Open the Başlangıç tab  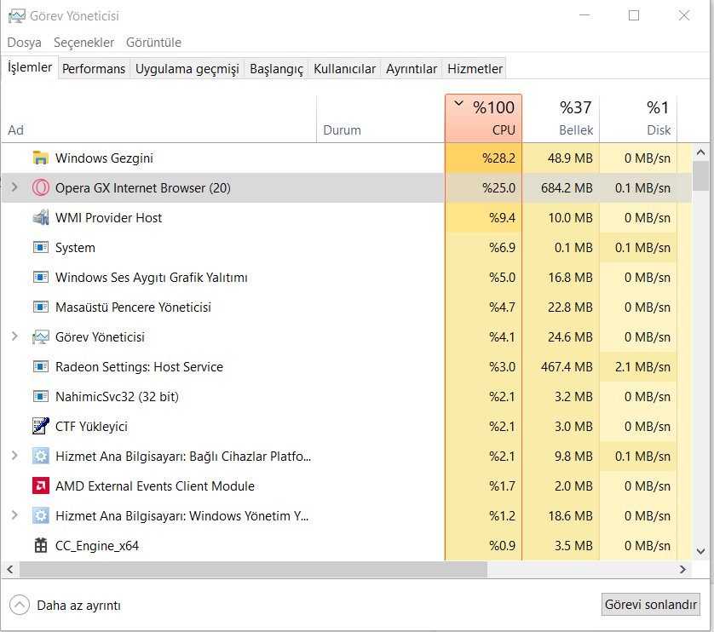coord(276,69)
